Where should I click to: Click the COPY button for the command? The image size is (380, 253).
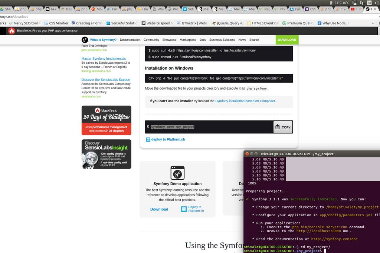283,127
